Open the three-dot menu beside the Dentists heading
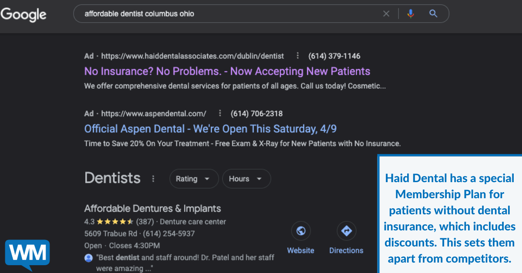The height and width of the screenshot is (273, 522). (153, 178)
